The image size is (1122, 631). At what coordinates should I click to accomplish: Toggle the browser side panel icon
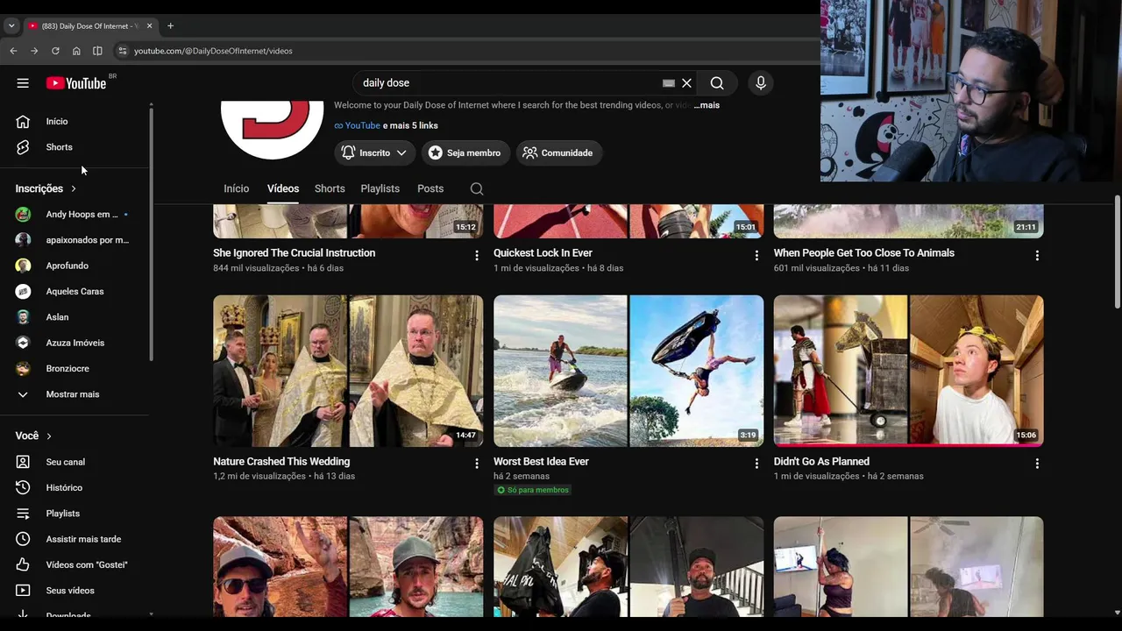point(97,51)
